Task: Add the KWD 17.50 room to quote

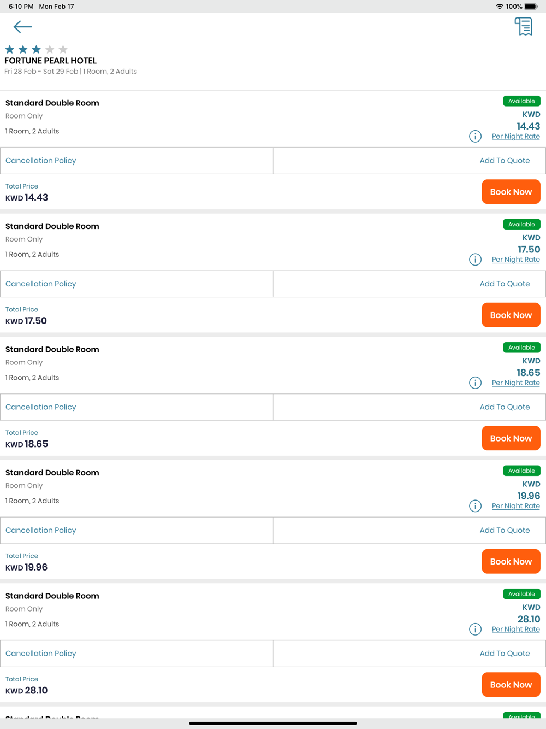Action: click(505, 284)
